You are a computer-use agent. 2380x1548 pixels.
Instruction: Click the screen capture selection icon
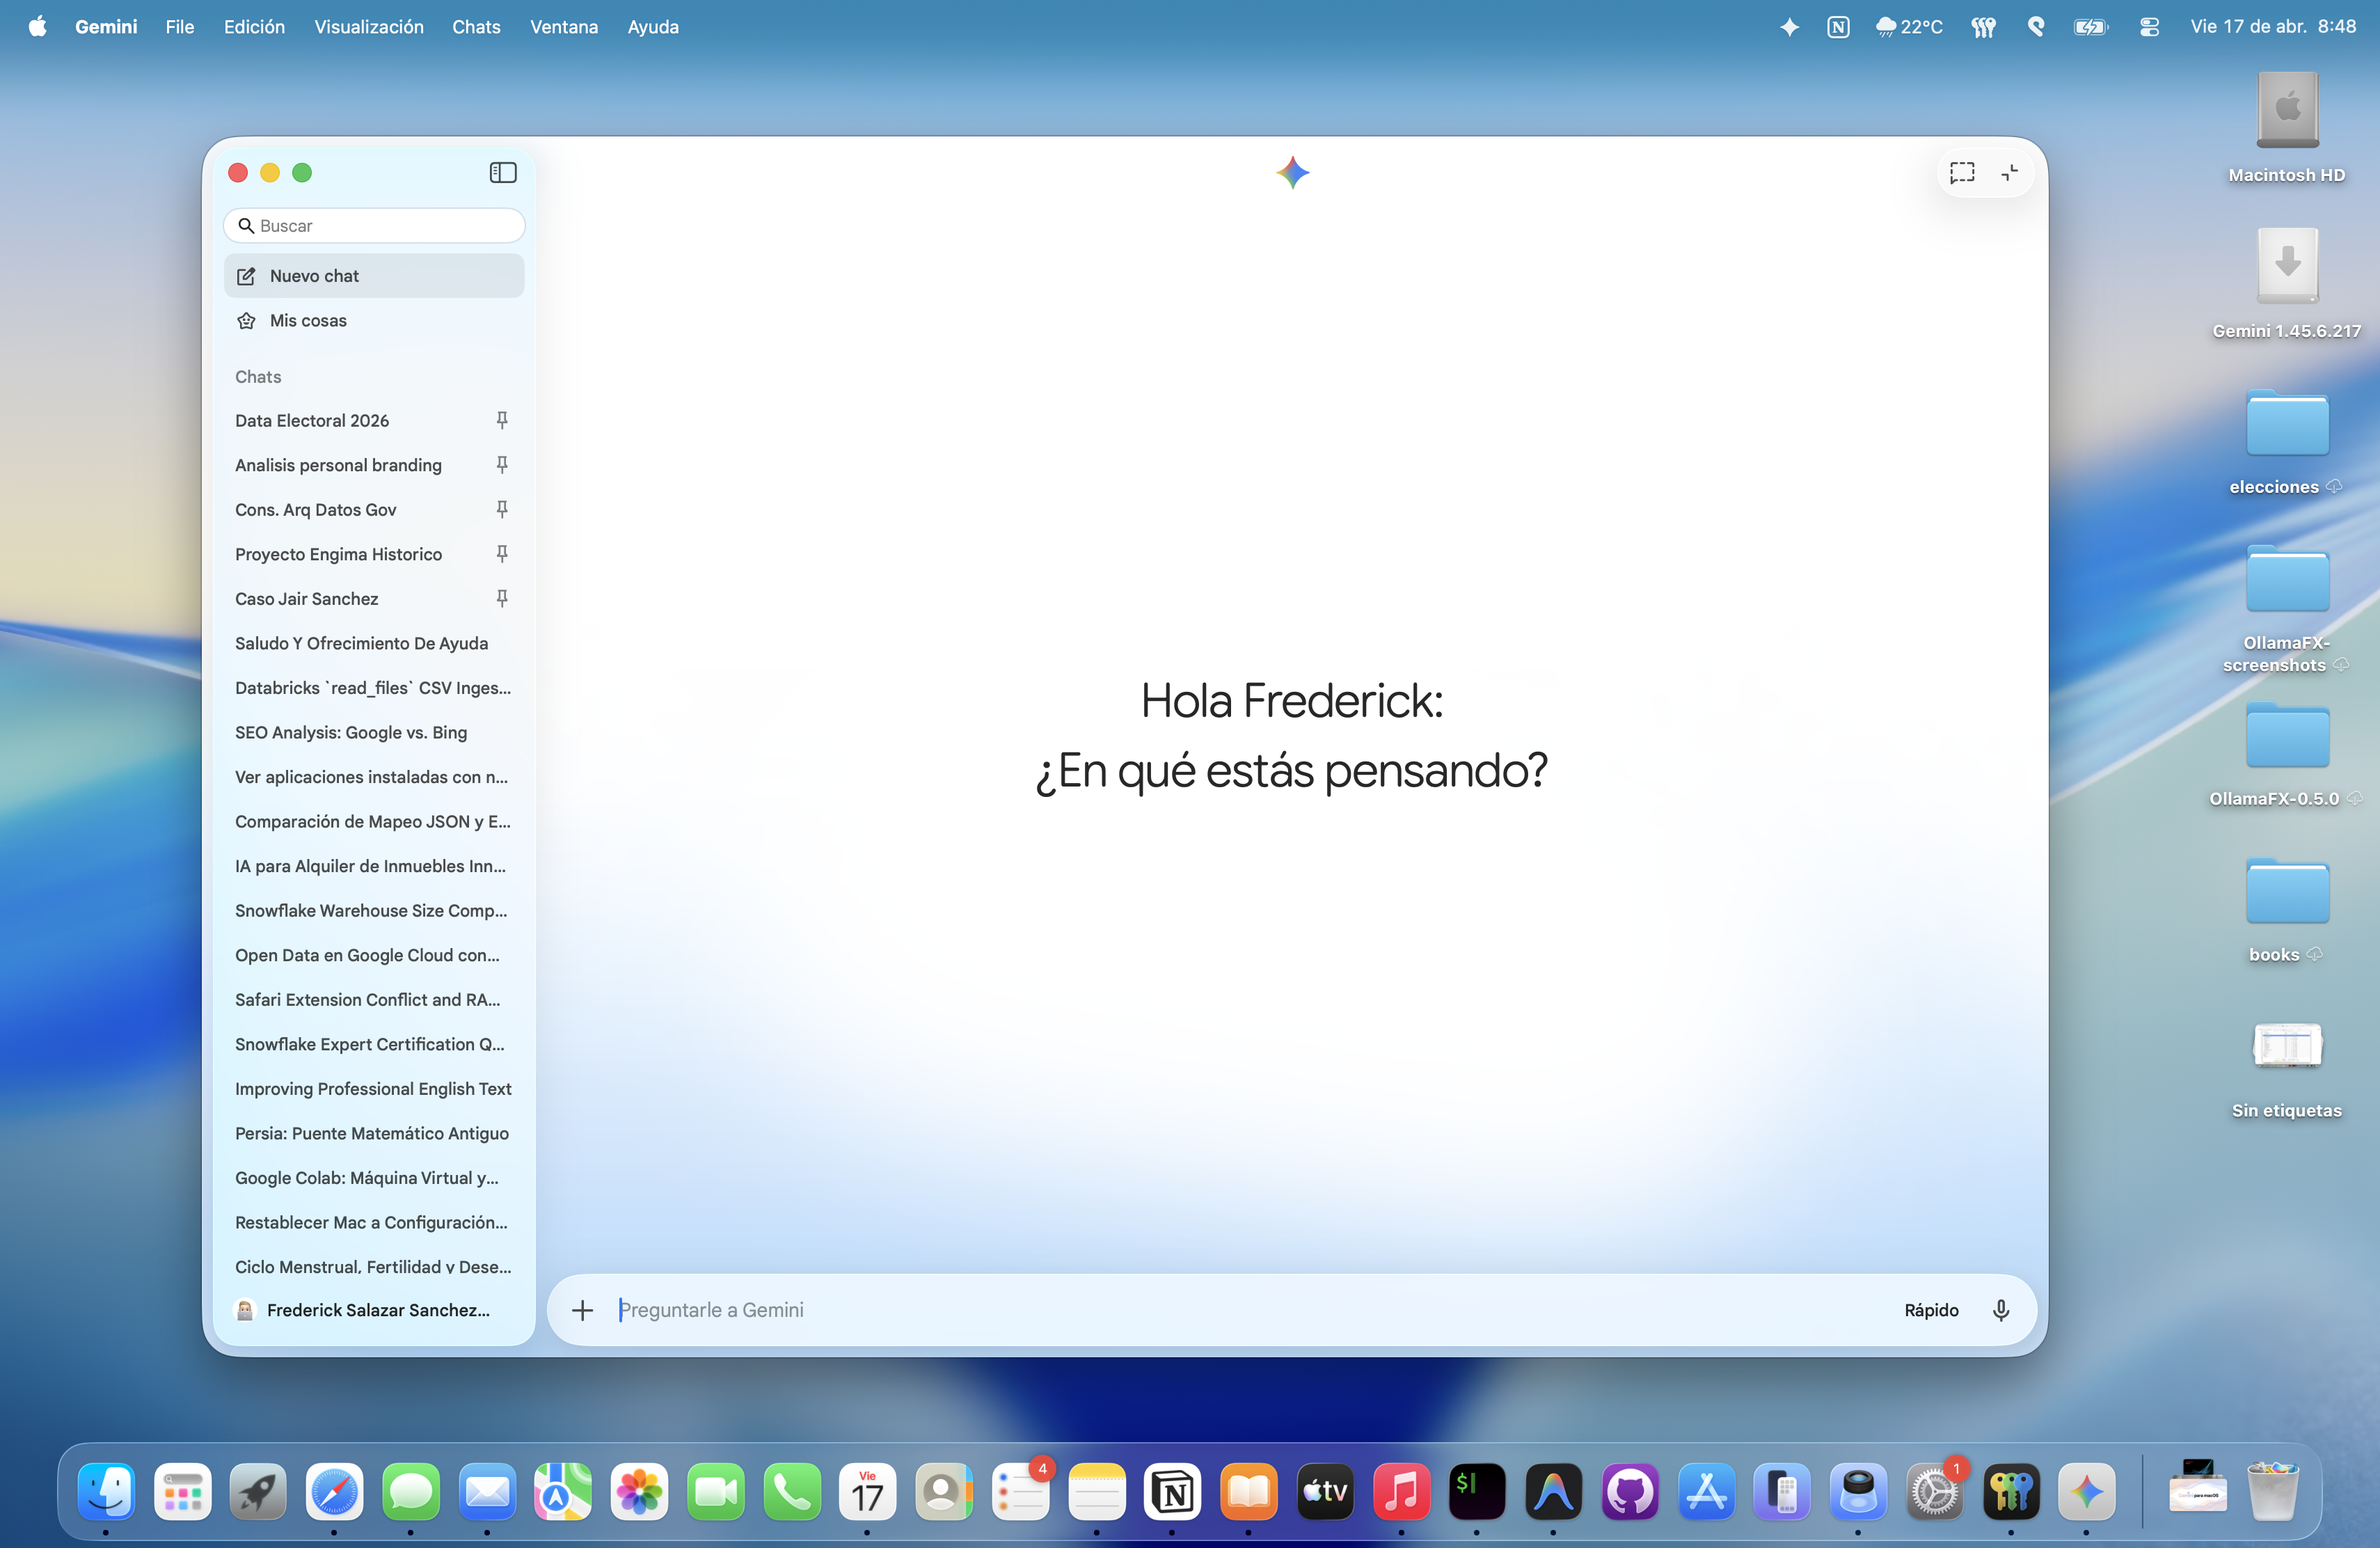point(1962,173)
